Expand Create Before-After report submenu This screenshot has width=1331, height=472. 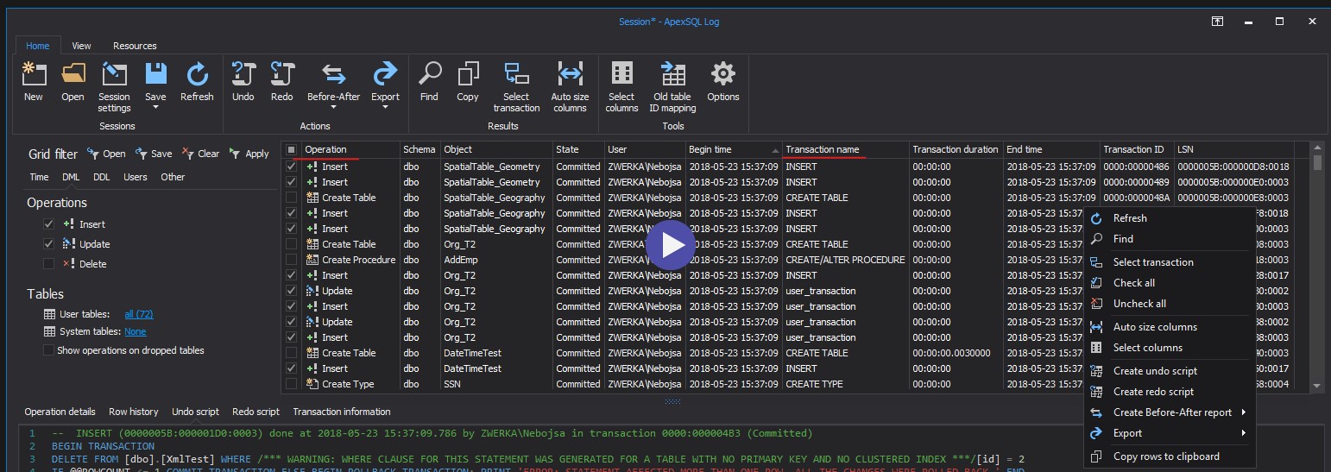point(1172,412)
